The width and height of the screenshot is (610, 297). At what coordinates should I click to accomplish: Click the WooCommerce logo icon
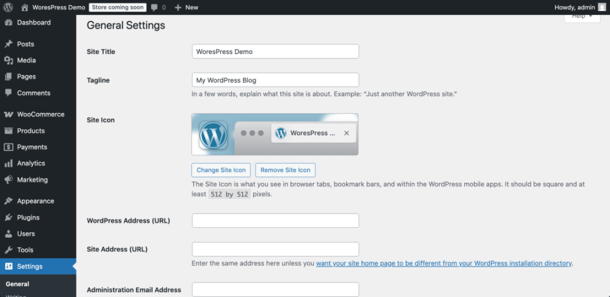click(x=9, y=114)
